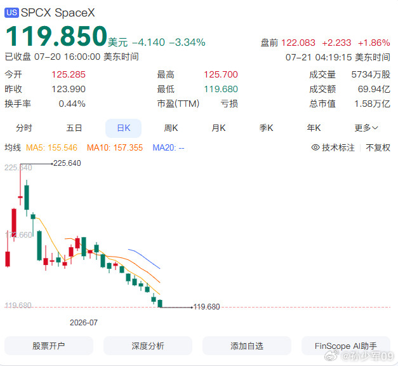This screenshot has height=366, width=398.
Task: Select the 日K tab
Action: [x=123, y=128]
